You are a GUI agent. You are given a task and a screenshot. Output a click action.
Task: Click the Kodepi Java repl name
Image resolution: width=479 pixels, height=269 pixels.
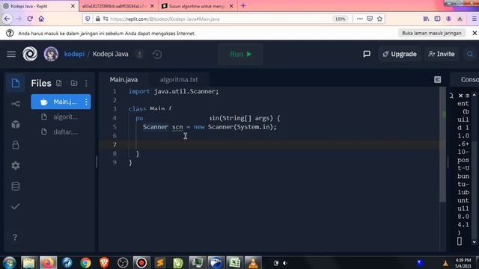tap(110, 54)
